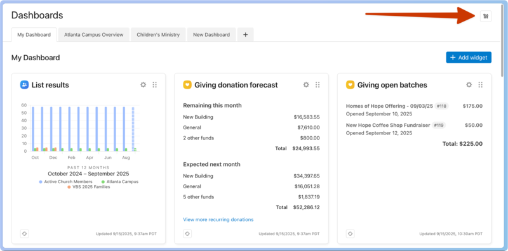The width and height of the screenshot is (508, 251).
Task: Click Giving heart icon beside donation forecast
Action: (187, 85)
